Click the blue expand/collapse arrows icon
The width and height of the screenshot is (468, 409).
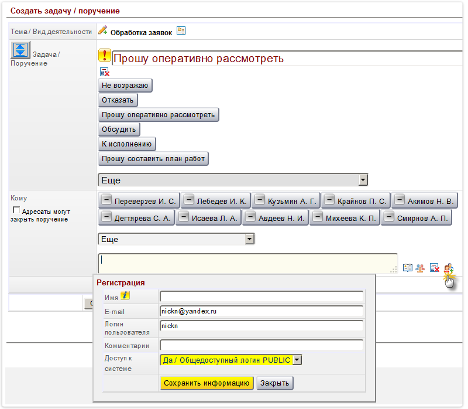[x=20, y=50]
